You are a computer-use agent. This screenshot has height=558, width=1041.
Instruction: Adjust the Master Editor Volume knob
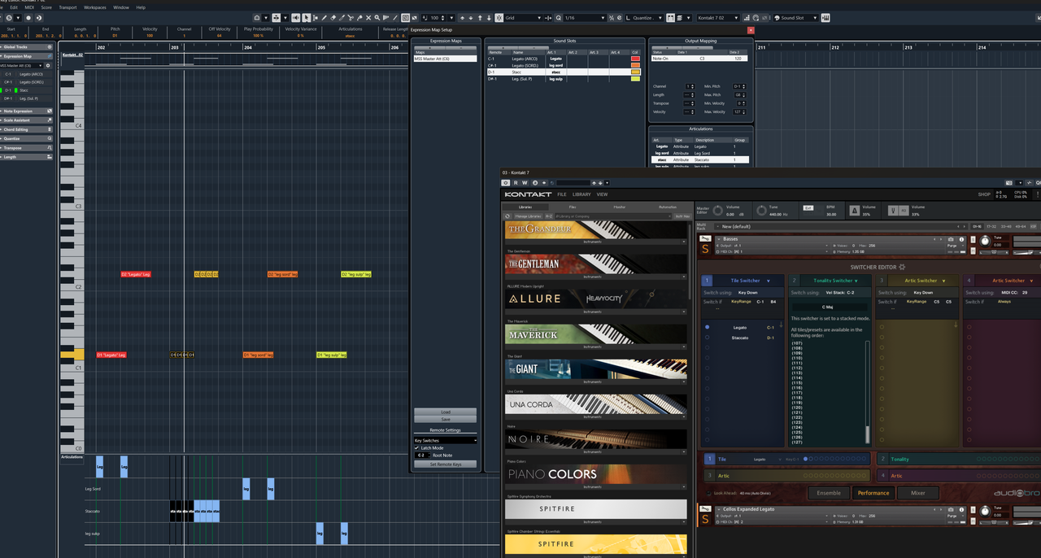[717, 211]
